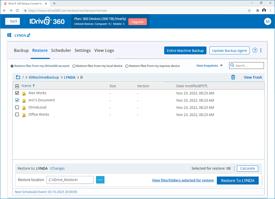The height and width of the screenshot is (199, 275).
Task: Open the browser profile icon
Action: [x=264, y=10]
